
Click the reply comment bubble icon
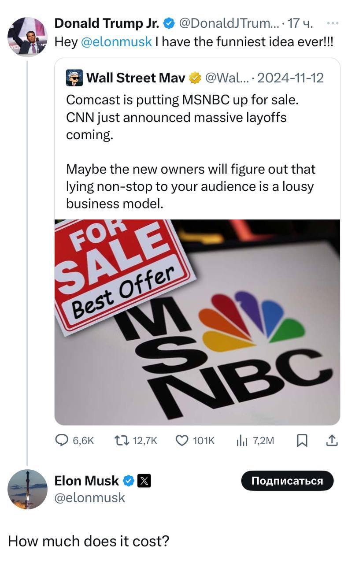pos(61,440)
